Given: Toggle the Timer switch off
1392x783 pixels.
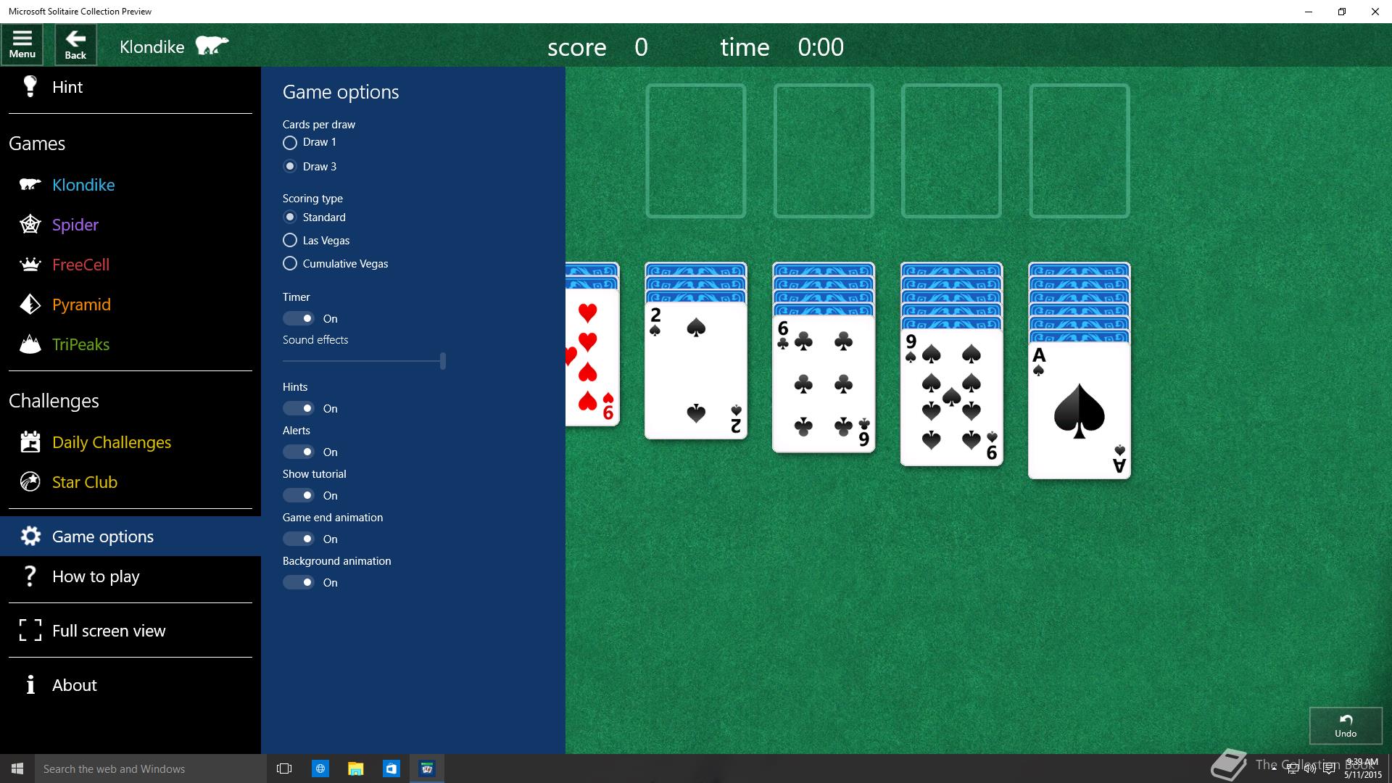Looking at the screenshot, I should tap(298, 318).
